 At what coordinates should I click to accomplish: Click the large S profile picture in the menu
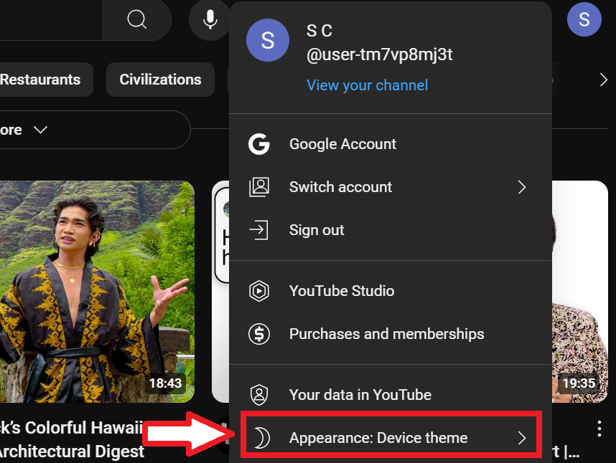pos(268,40)
